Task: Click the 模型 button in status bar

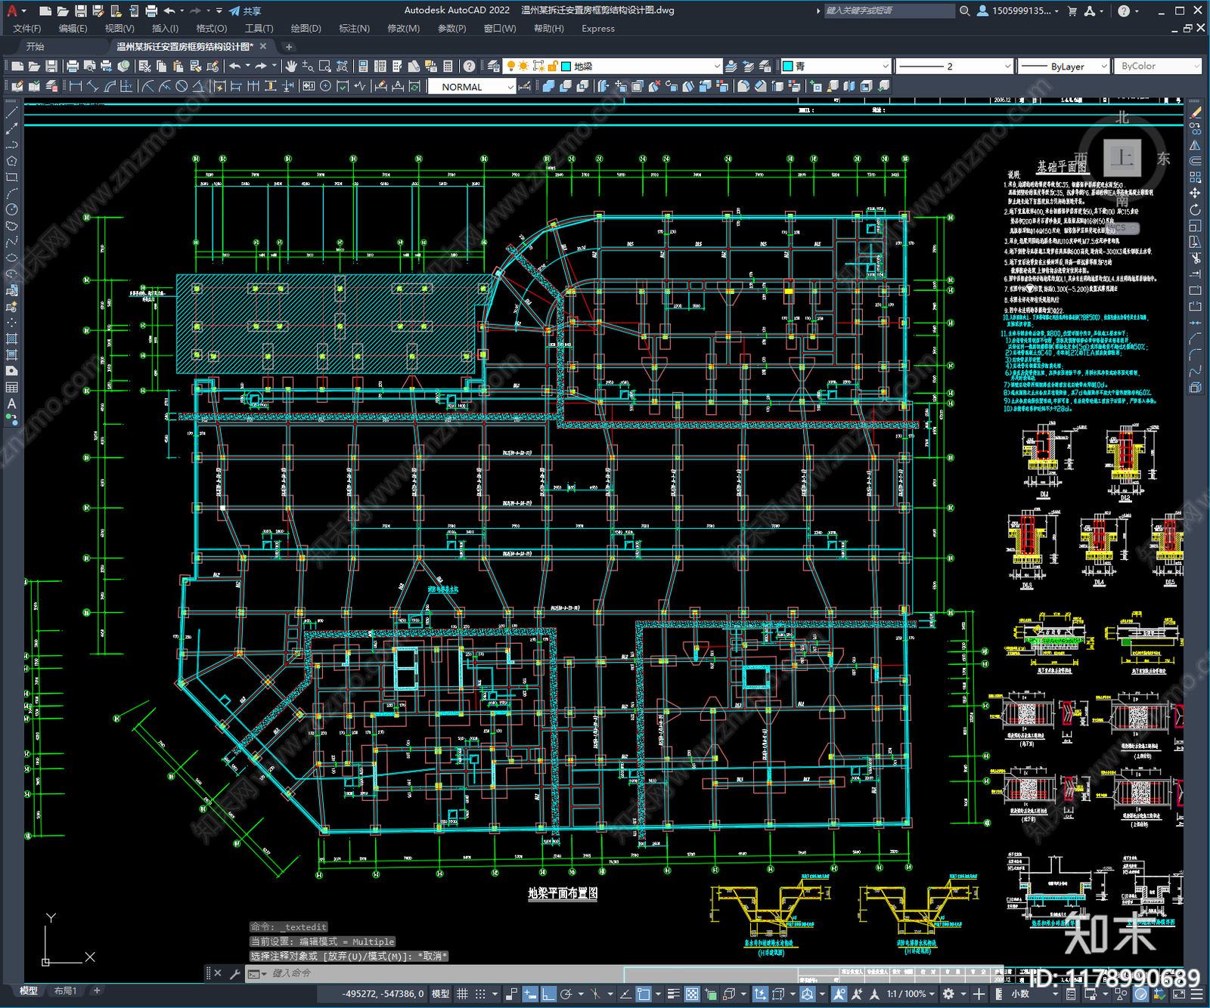Action: pos(440,994)
